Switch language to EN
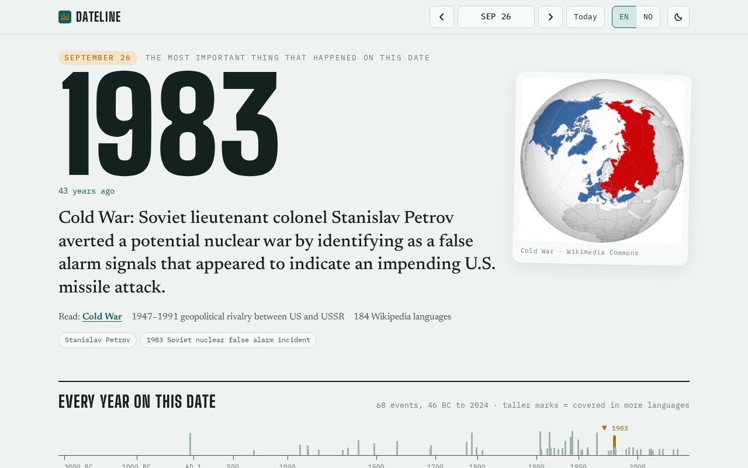 tap(624, 17)
